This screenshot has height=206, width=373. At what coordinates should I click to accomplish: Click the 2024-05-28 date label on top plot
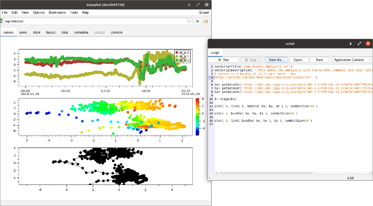point(30,94)
